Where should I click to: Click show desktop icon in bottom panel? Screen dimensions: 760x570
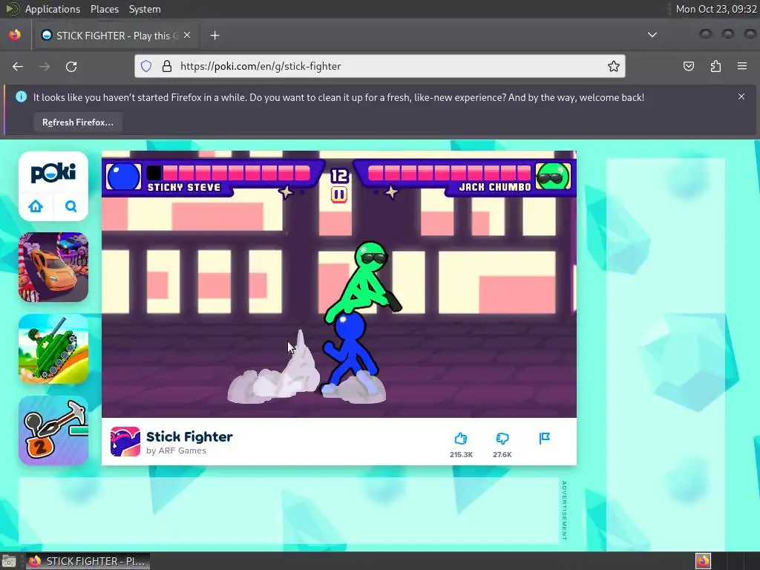8,561
